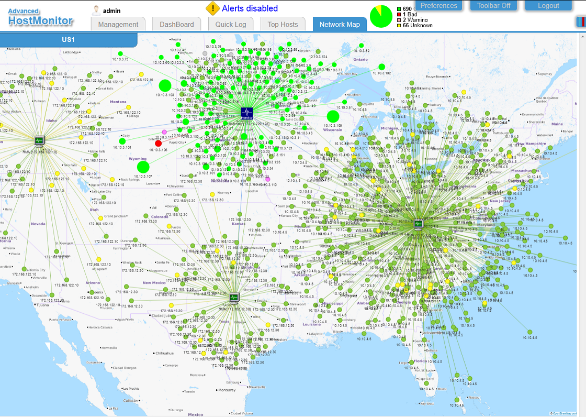Click the admin user avatar icon

(x=96, y=10)
